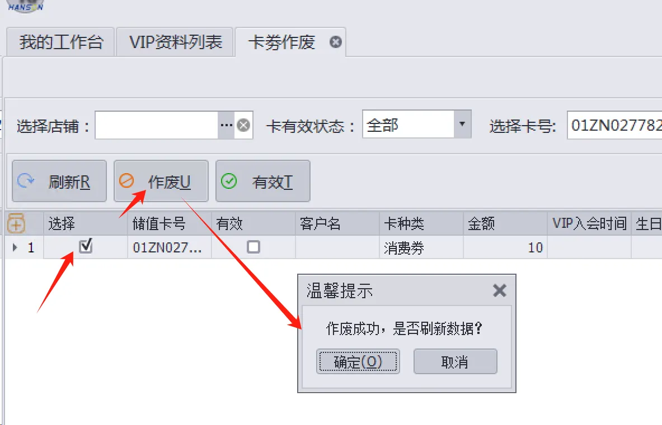
Task: Close the 温馨提示 dialog
Action: click(500, 290)
